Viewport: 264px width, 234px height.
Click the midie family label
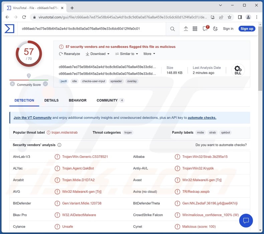pyautogui.click(x=201, y=133)
